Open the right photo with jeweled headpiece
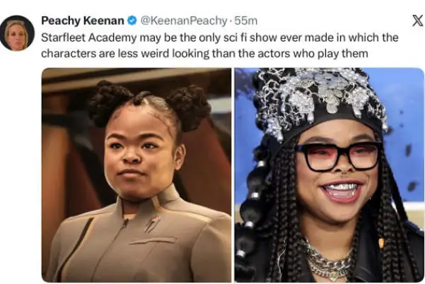Image resolution: width=425 pixels, height=284 pixels. pyautogui.click(x=330, y=175)
